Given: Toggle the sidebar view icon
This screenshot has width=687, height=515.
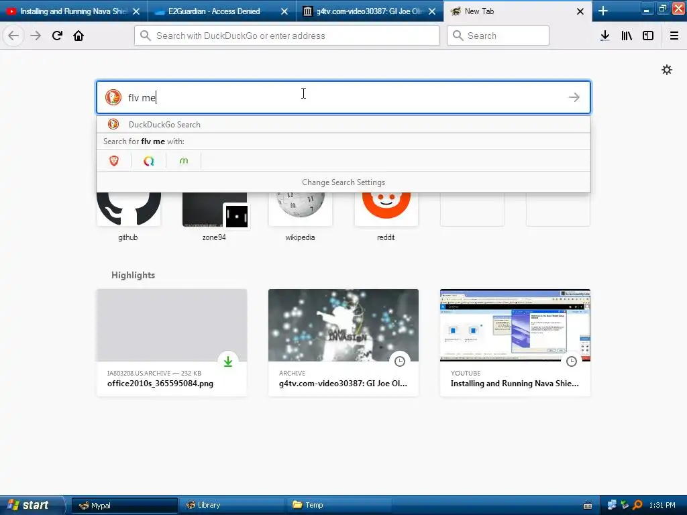Looking at the screenshot, I should [648, 36].
